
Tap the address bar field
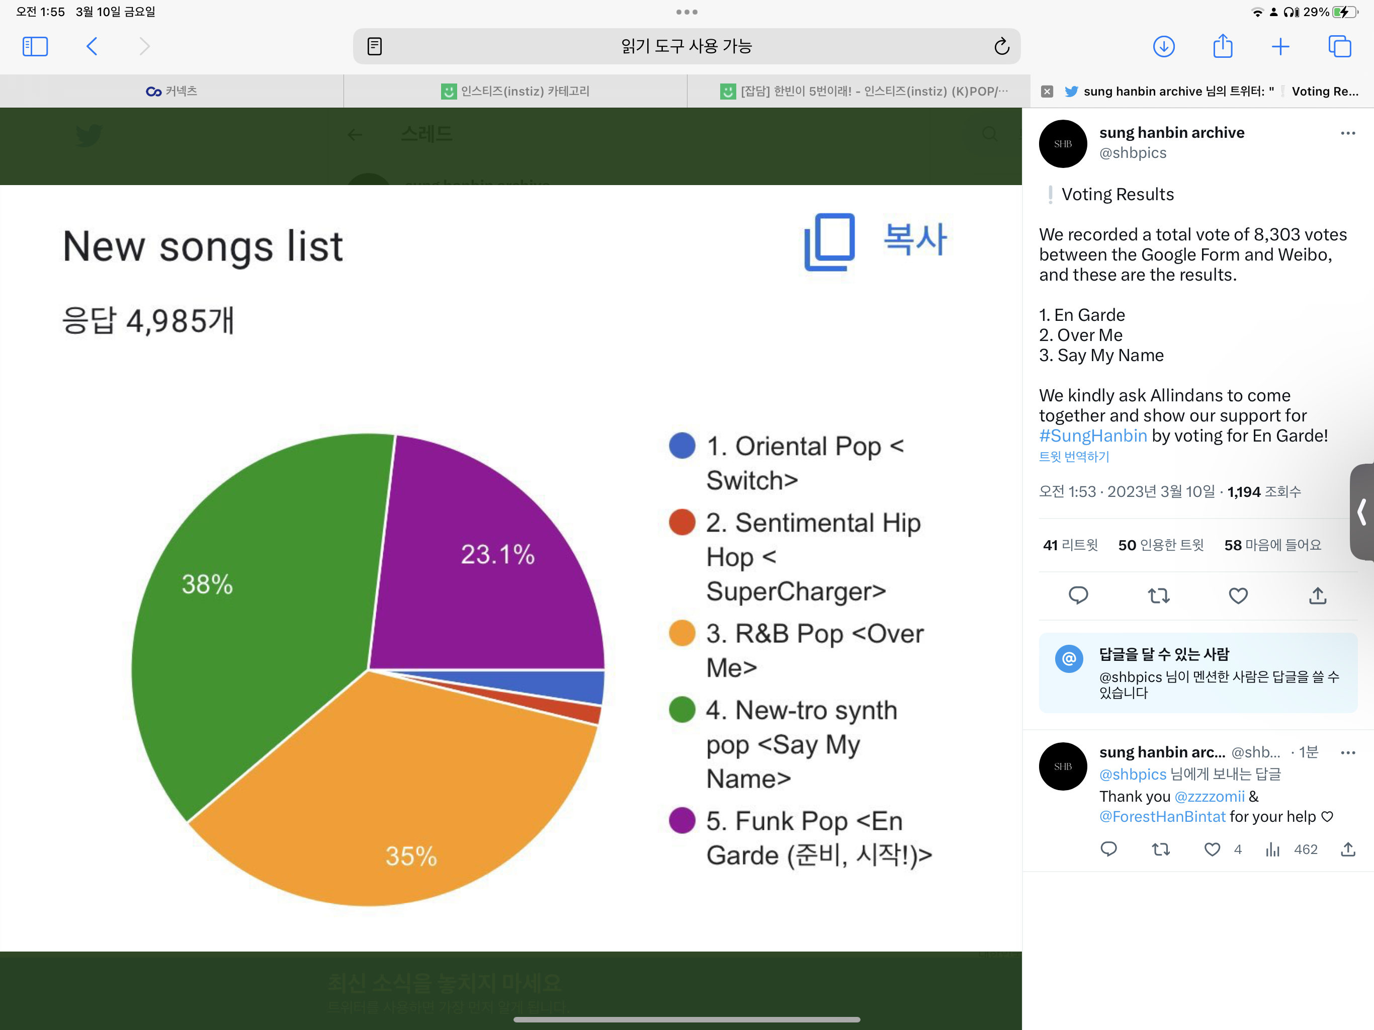[x=686, y=47]
